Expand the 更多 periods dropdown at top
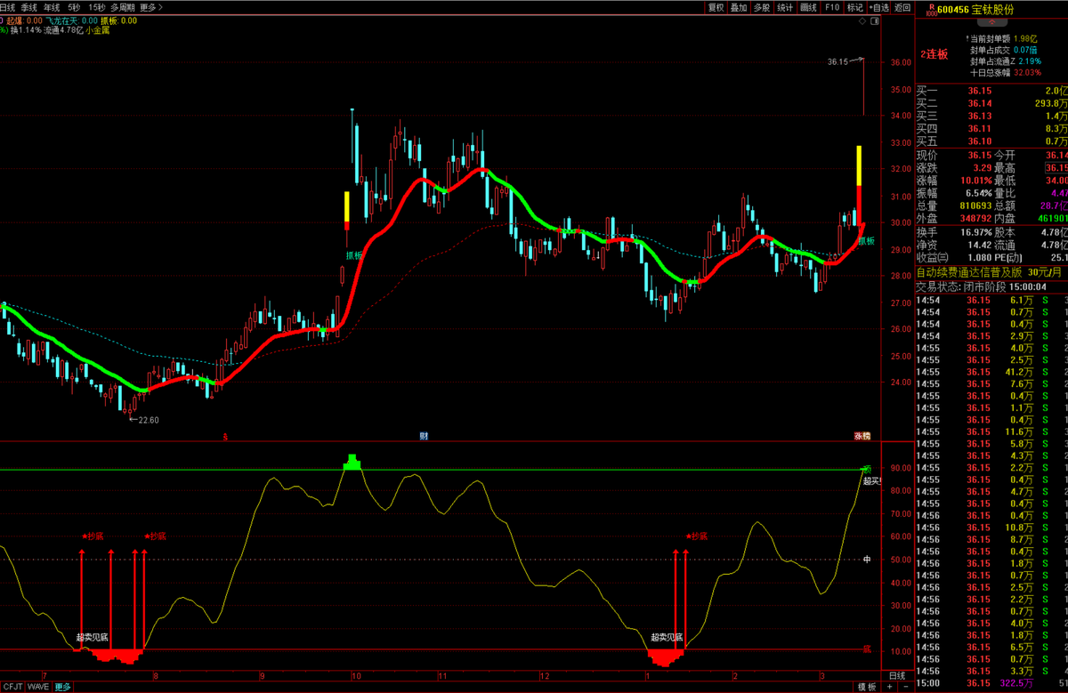This screenshot has width=1068, height=693. point(151,7)
